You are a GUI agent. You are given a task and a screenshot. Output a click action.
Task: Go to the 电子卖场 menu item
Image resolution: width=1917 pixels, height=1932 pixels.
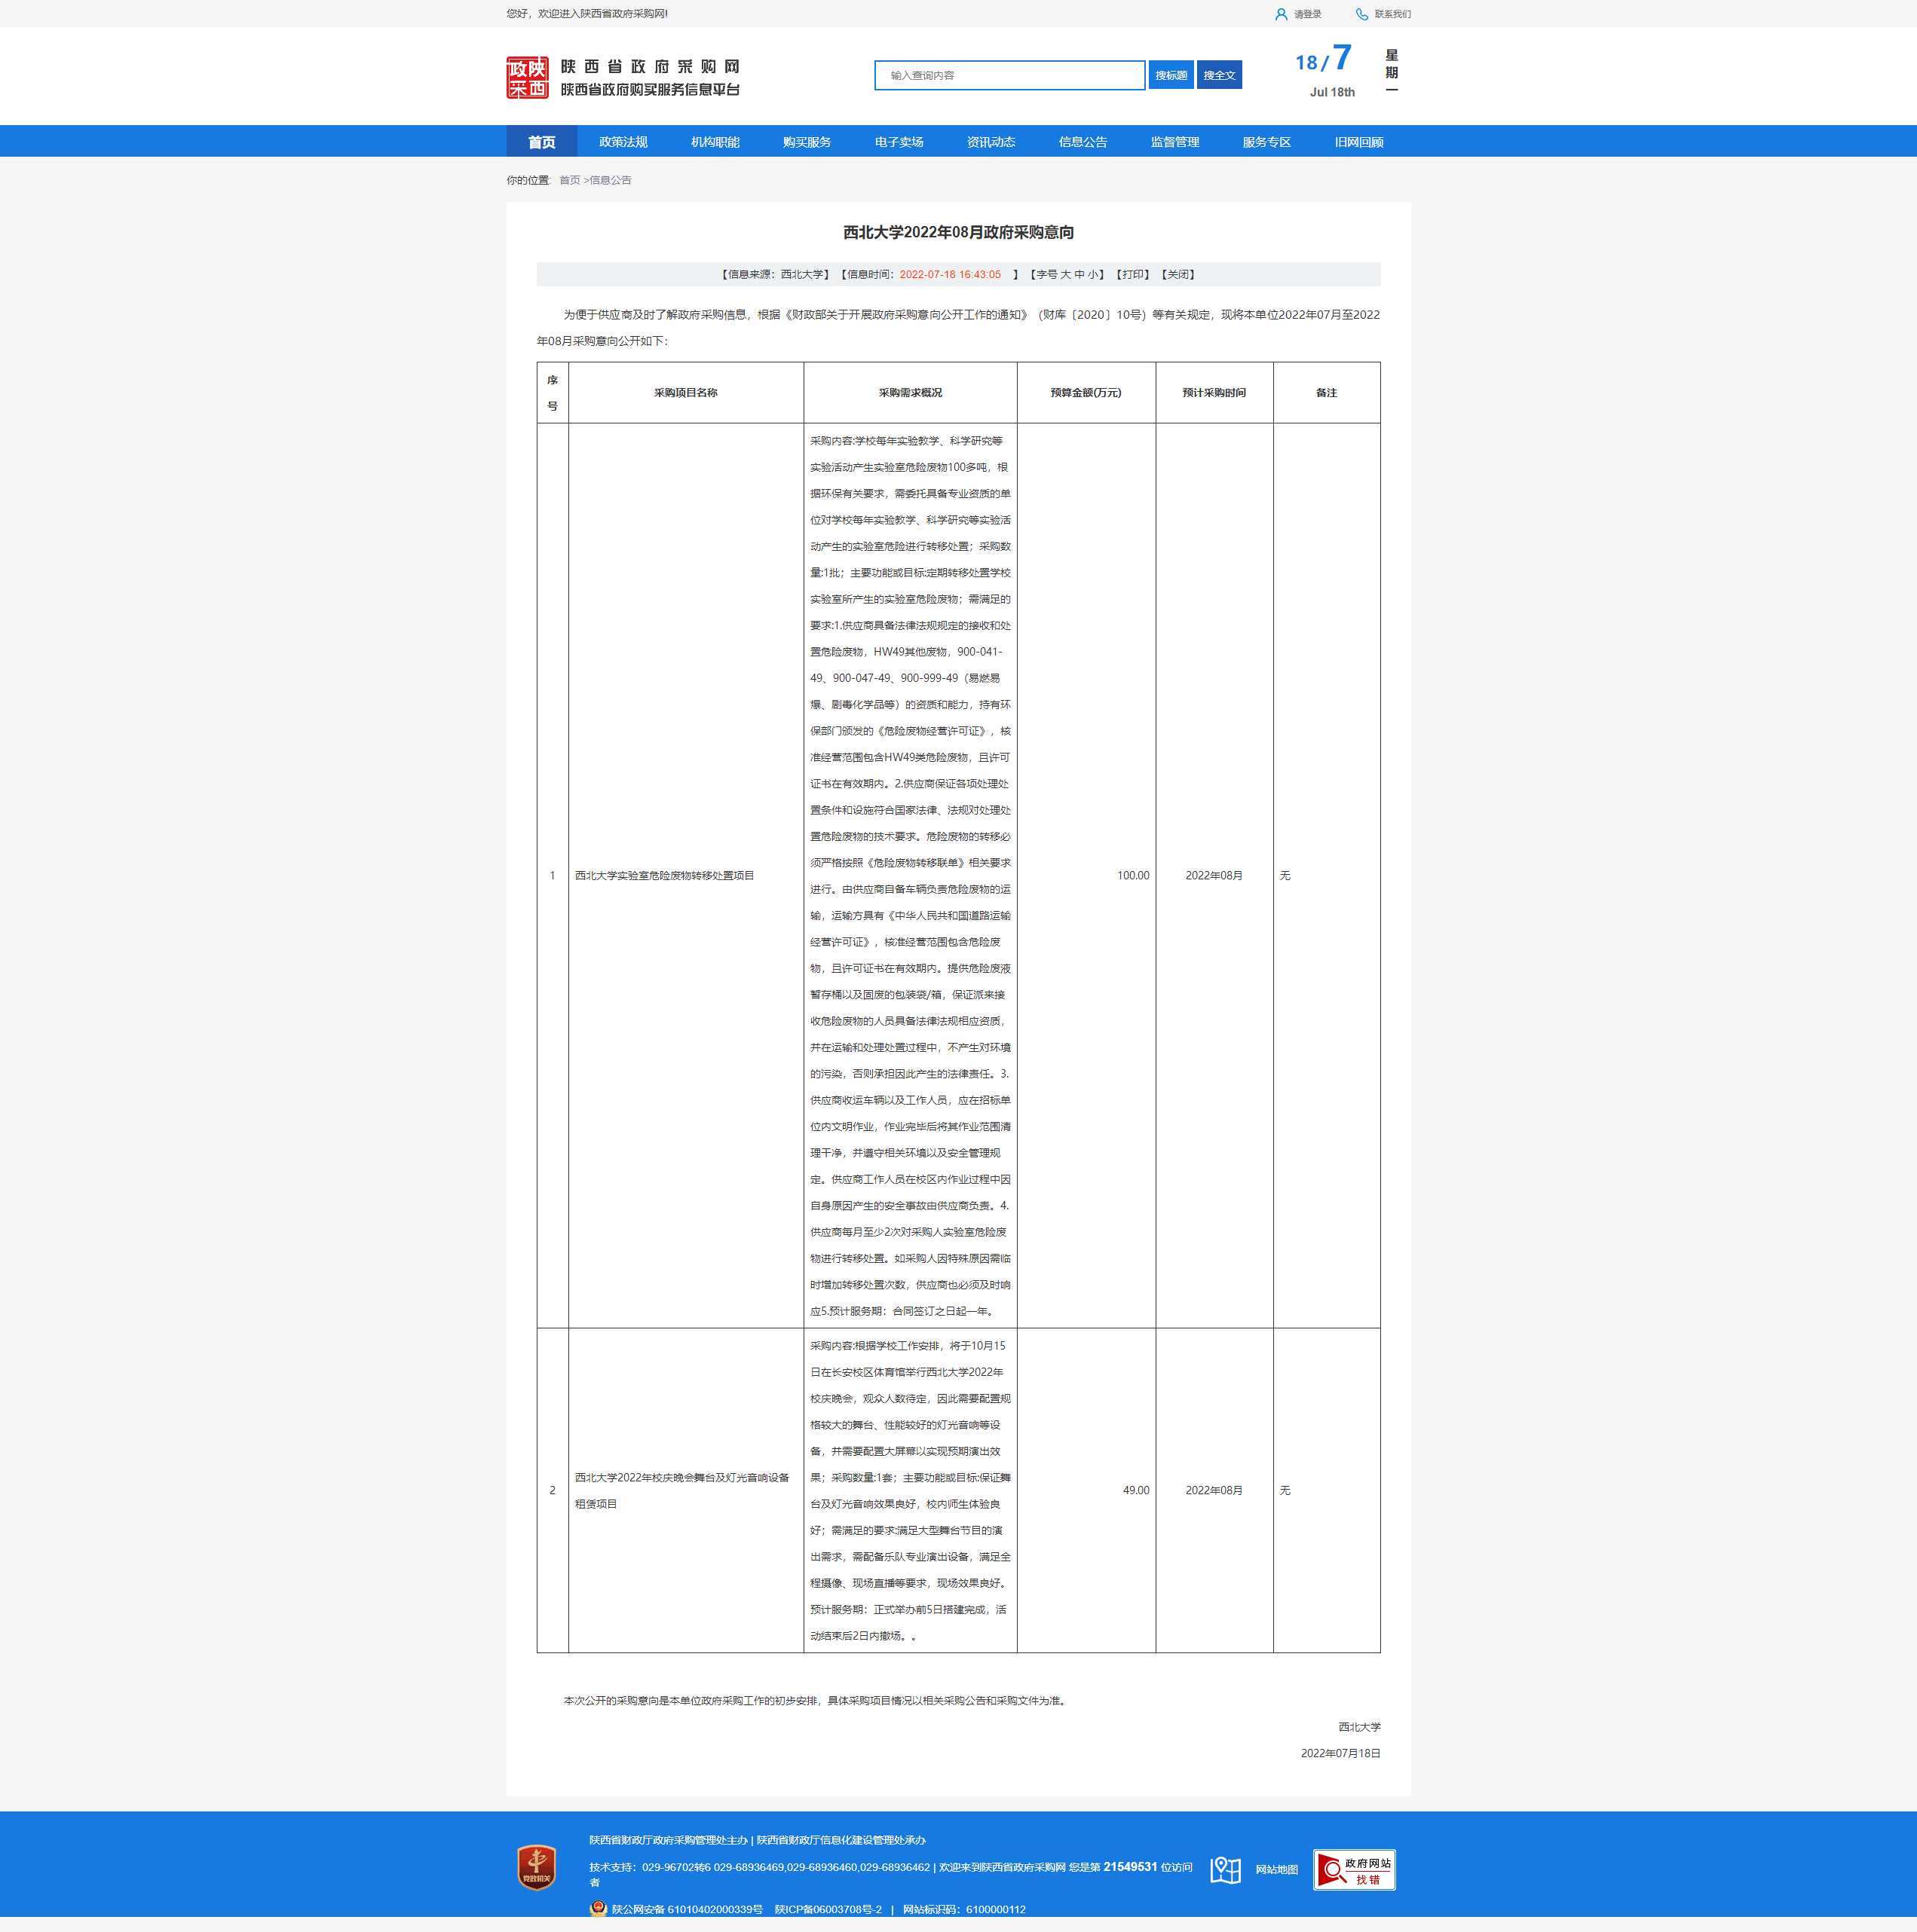[899, 142]
